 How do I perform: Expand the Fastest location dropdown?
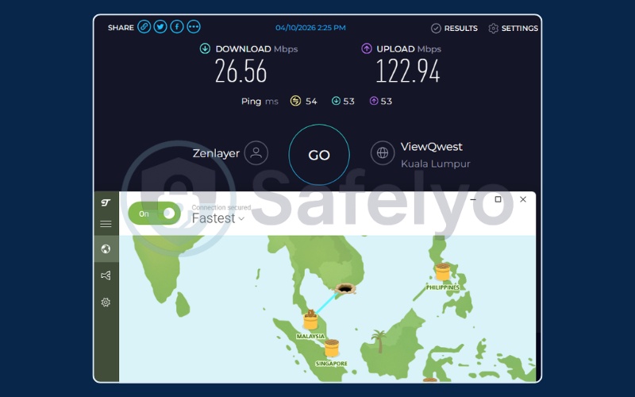pos(217,218)
